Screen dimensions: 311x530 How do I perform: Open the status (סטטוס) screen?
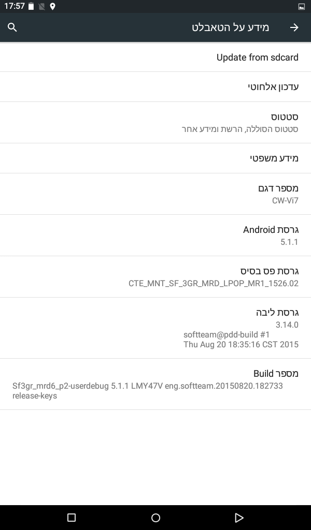click(x=155, y=122)
